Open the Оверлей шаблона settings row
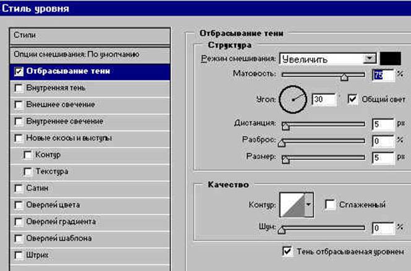 (90, 238)
